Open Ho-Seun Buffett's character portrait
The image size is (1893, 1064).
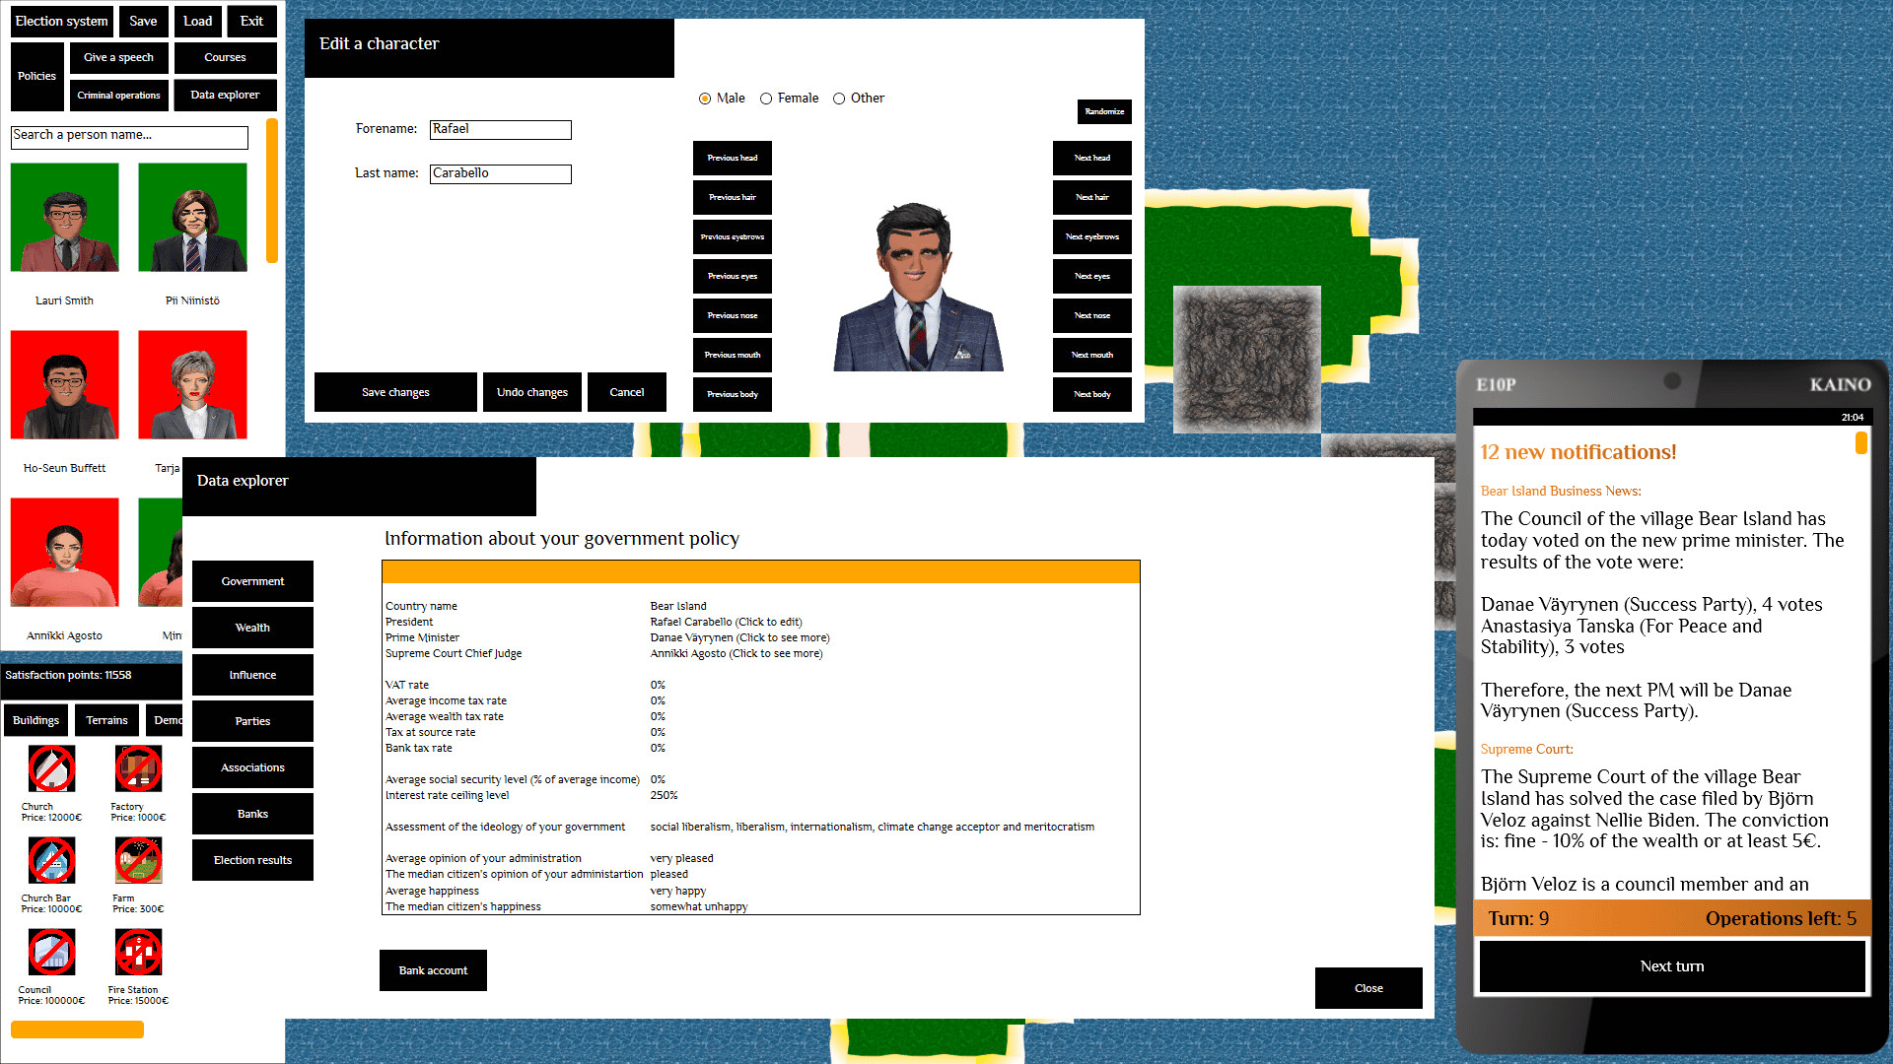pyautogui.click(x=65, y=385)
